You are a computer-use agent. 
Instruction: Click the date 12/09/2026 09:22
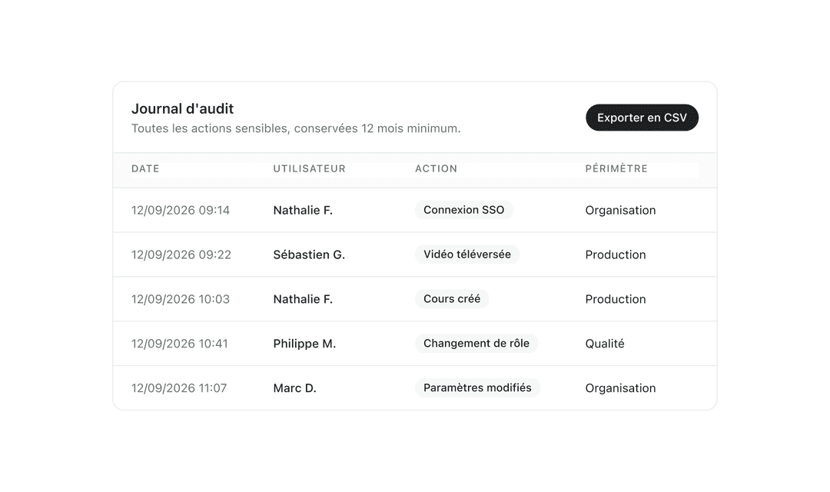181,254
